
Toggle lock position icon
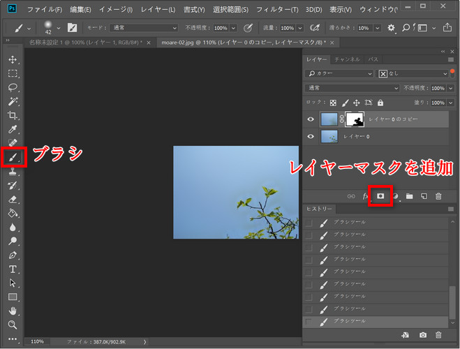click(356, 103)
